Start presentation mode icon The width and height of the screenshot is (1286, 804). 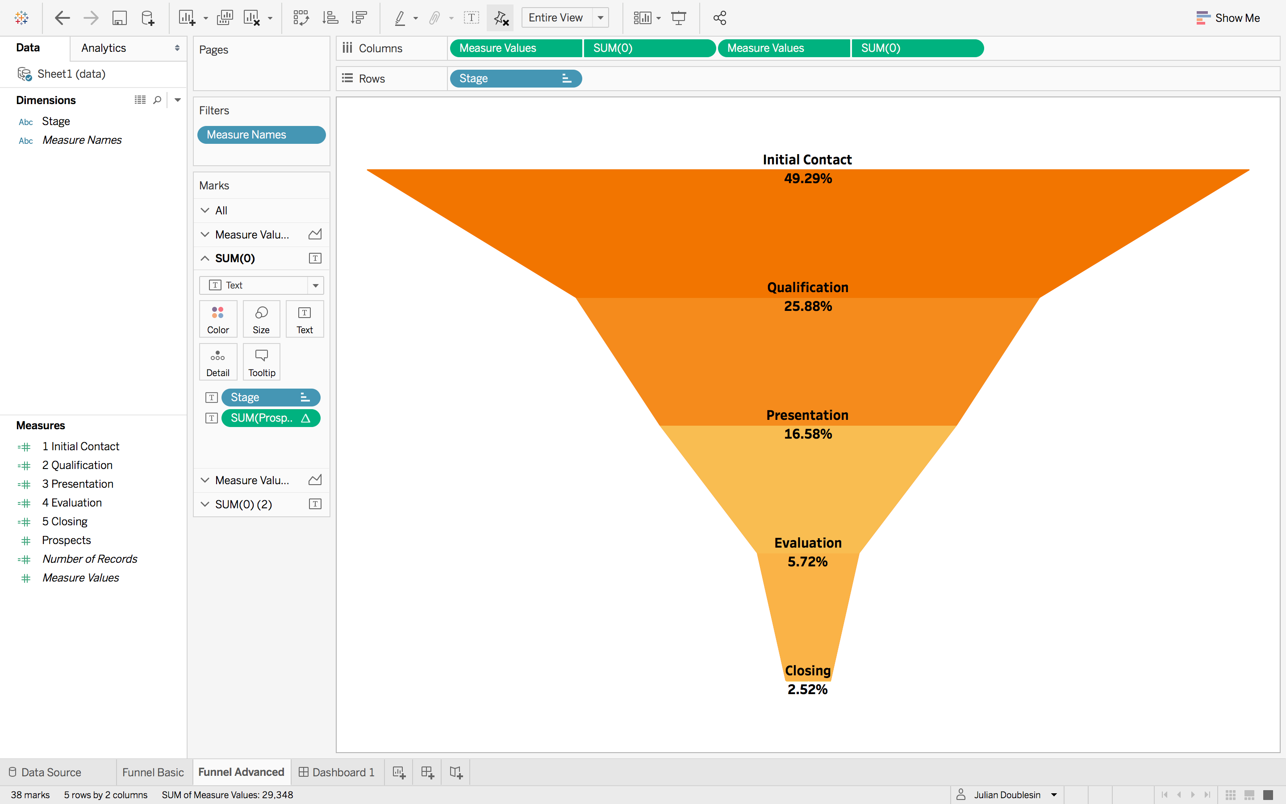[x=679, y=18]
